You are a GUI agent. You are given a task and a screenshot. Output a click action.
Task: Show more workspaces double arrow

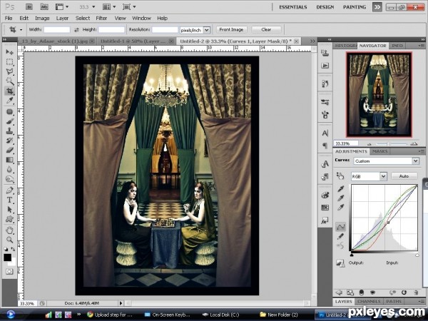coord(377,7)
